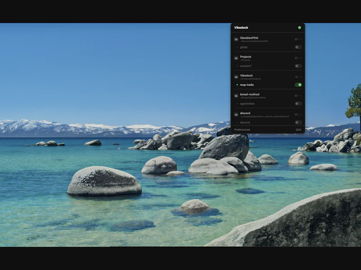This screenshot has width=361, height=270.
Task: Enable the context7 server toggle
Action: (298, 66)
